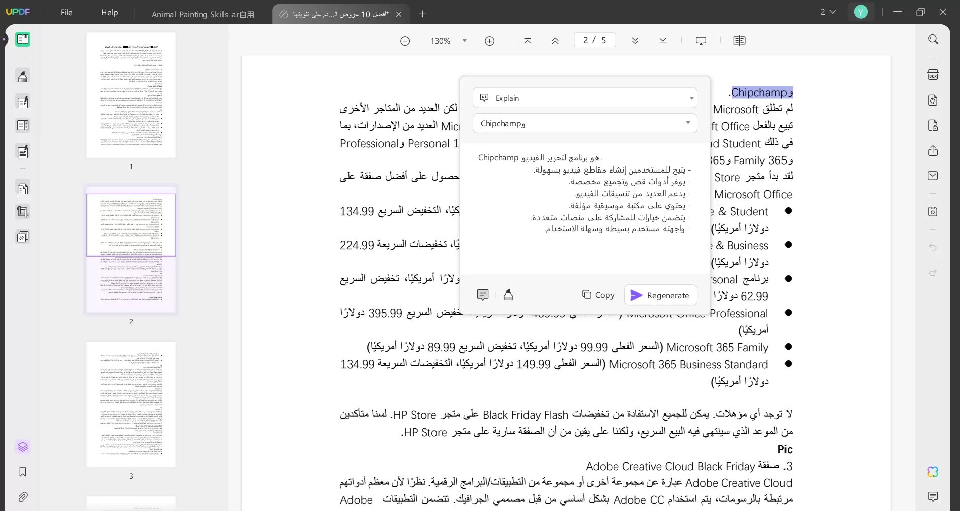Open the File menu

tap(66, 12)
